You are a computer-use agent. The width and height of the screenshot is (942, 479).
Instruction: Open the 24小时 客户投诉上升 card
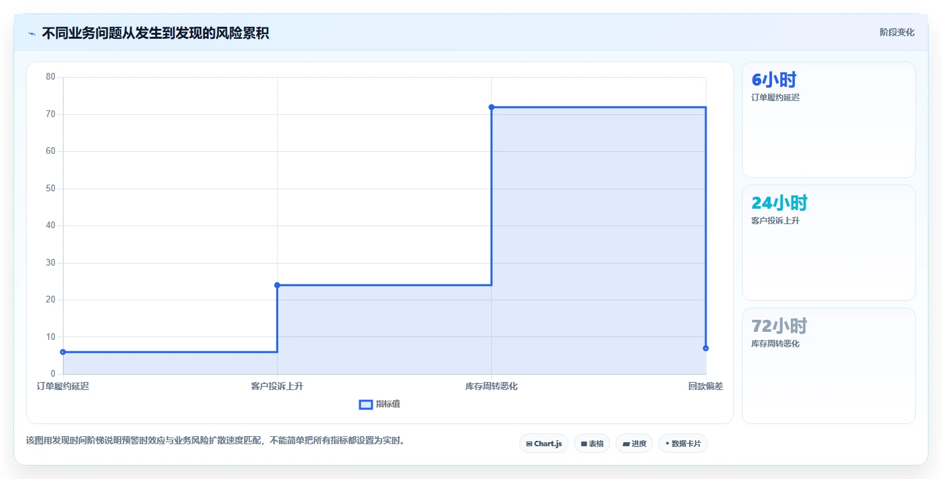(x=828, y=243)
